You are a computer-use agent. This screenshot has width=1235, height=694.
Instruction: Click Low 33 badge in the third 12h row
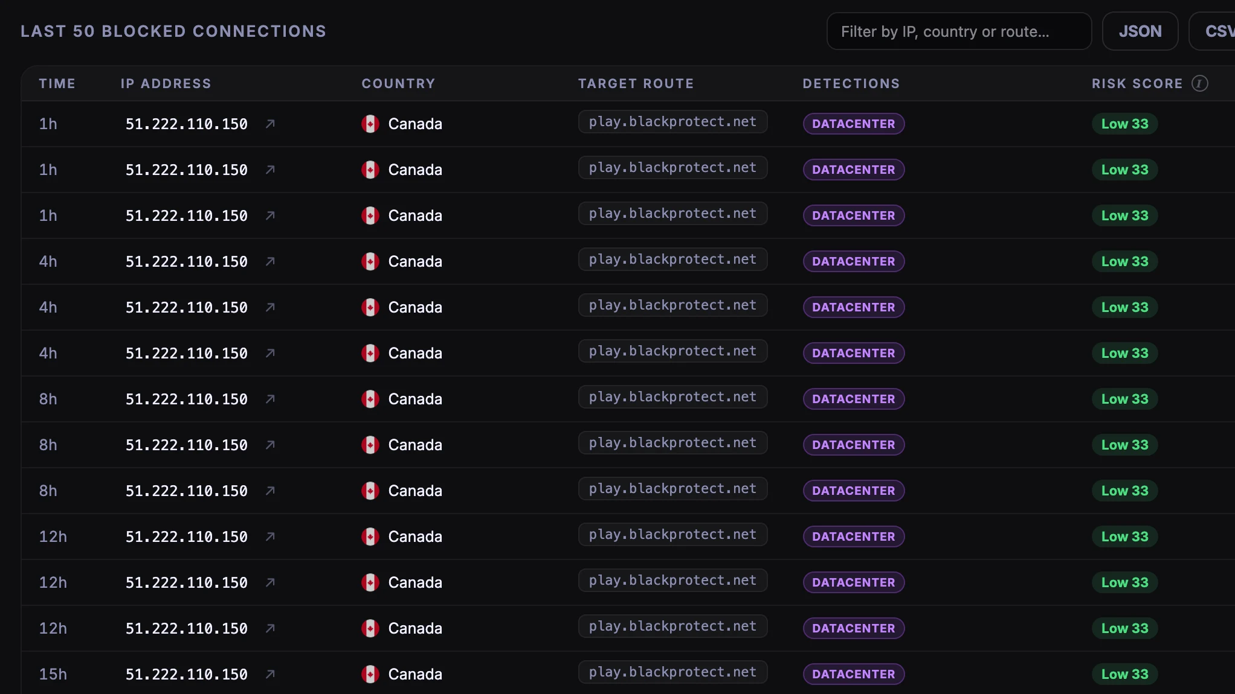pos(1124,628)
